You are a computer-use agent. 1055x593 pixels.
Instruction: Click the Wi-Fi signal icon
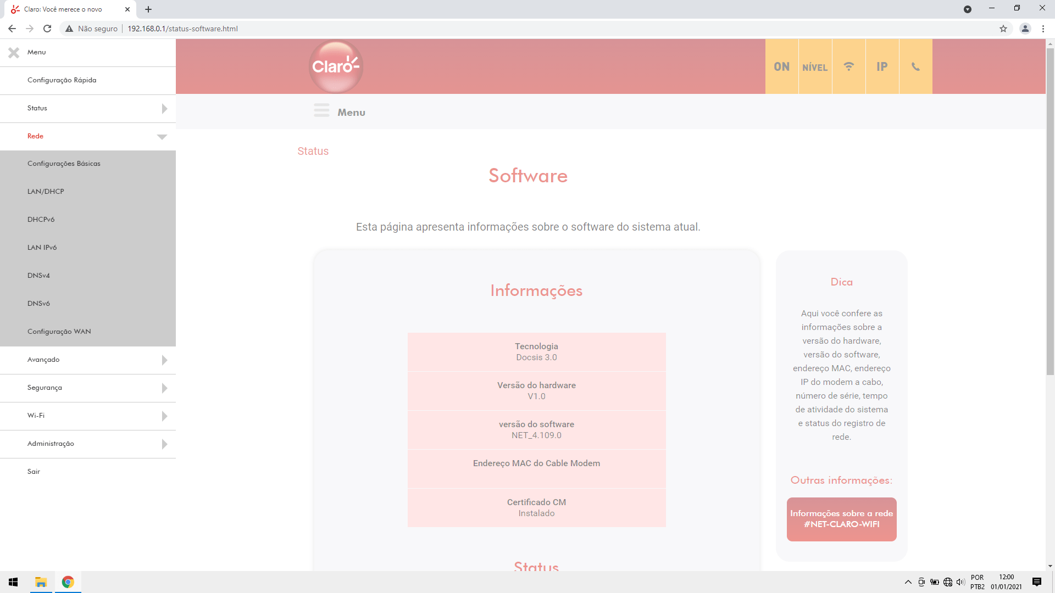849,66
